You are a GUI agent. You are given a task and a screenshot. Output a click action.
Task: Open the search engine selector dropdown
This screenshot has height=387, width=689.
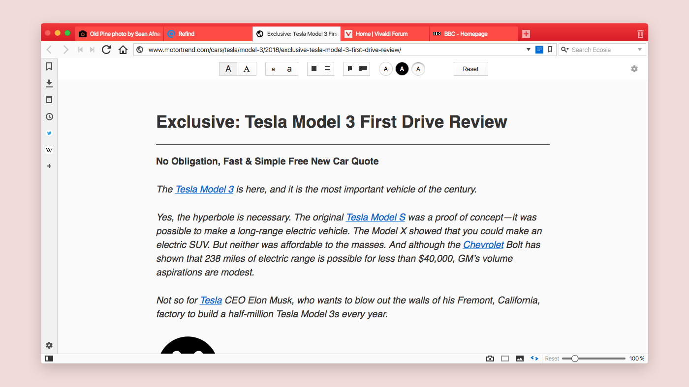coord(564,50)
